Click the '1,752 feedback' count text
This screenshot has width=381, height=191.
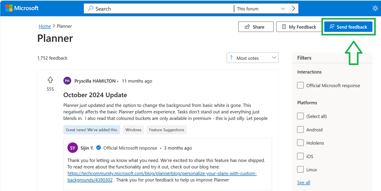pos(52,58)
